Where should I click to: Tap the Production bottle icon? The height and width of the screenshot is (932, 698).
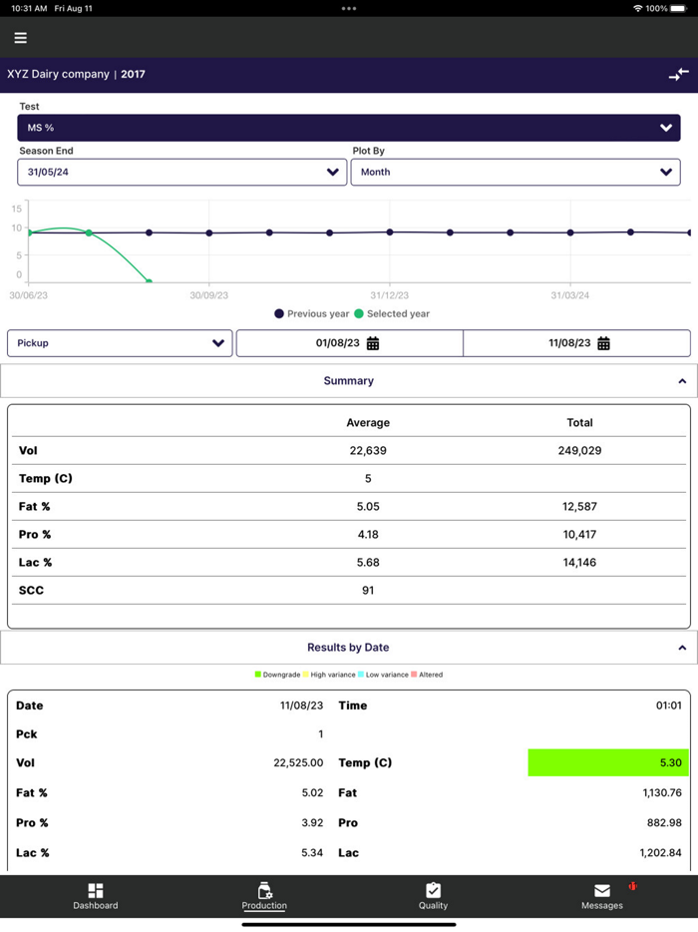click(265, 890)
